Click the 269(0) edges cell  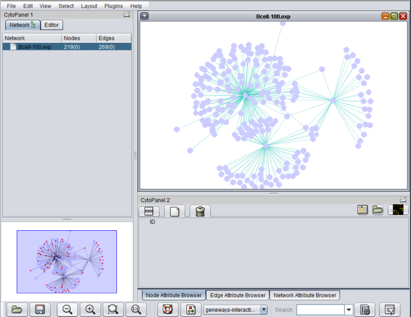(113, 47)
